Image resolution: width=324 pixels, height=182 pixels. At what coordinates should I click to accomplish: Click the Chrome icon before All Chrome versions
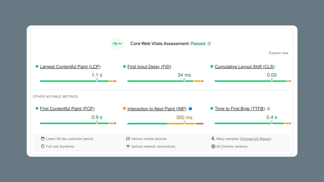213,146
